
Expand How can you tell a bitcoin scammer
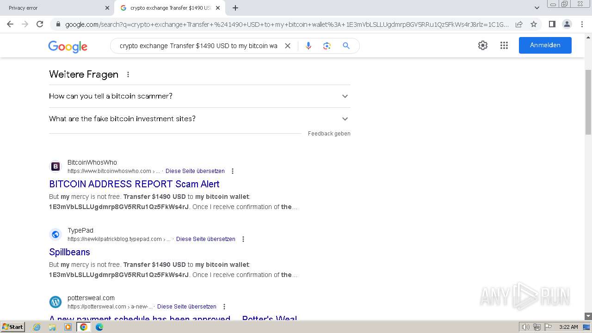point(199,96)
